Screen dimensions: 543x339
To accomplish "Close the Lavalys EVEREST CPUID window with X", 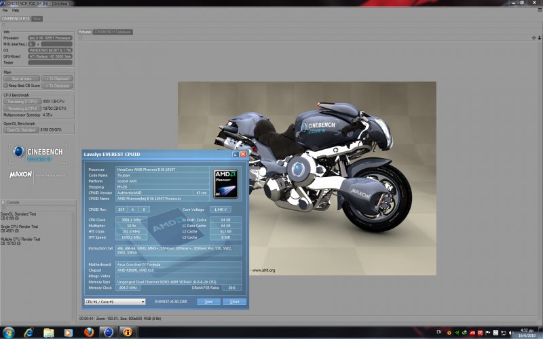I will [243, 154].
